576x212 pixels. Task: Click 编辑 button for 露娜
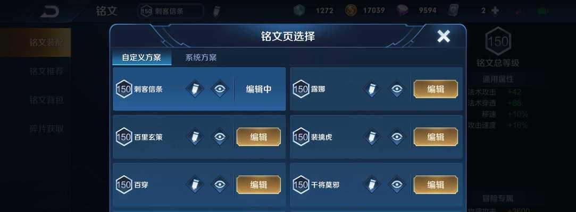point(436,89)
